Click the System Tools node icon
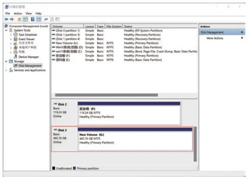 tap(11, 30)
